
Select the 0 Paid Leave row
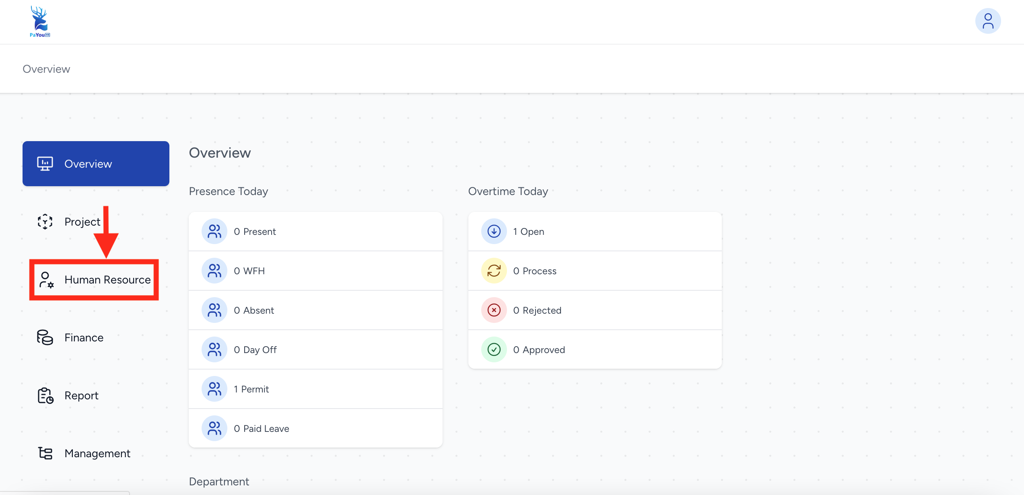(315, 428)
